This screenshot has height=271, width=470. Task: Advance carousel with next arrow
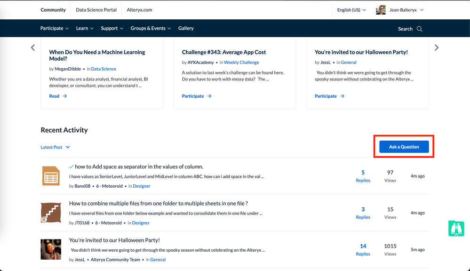click(437, 48)
